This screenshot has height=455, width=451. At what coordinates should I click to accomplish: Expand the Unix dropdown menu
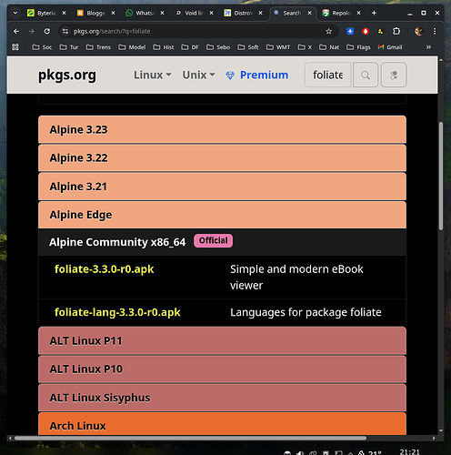(198, 75)
